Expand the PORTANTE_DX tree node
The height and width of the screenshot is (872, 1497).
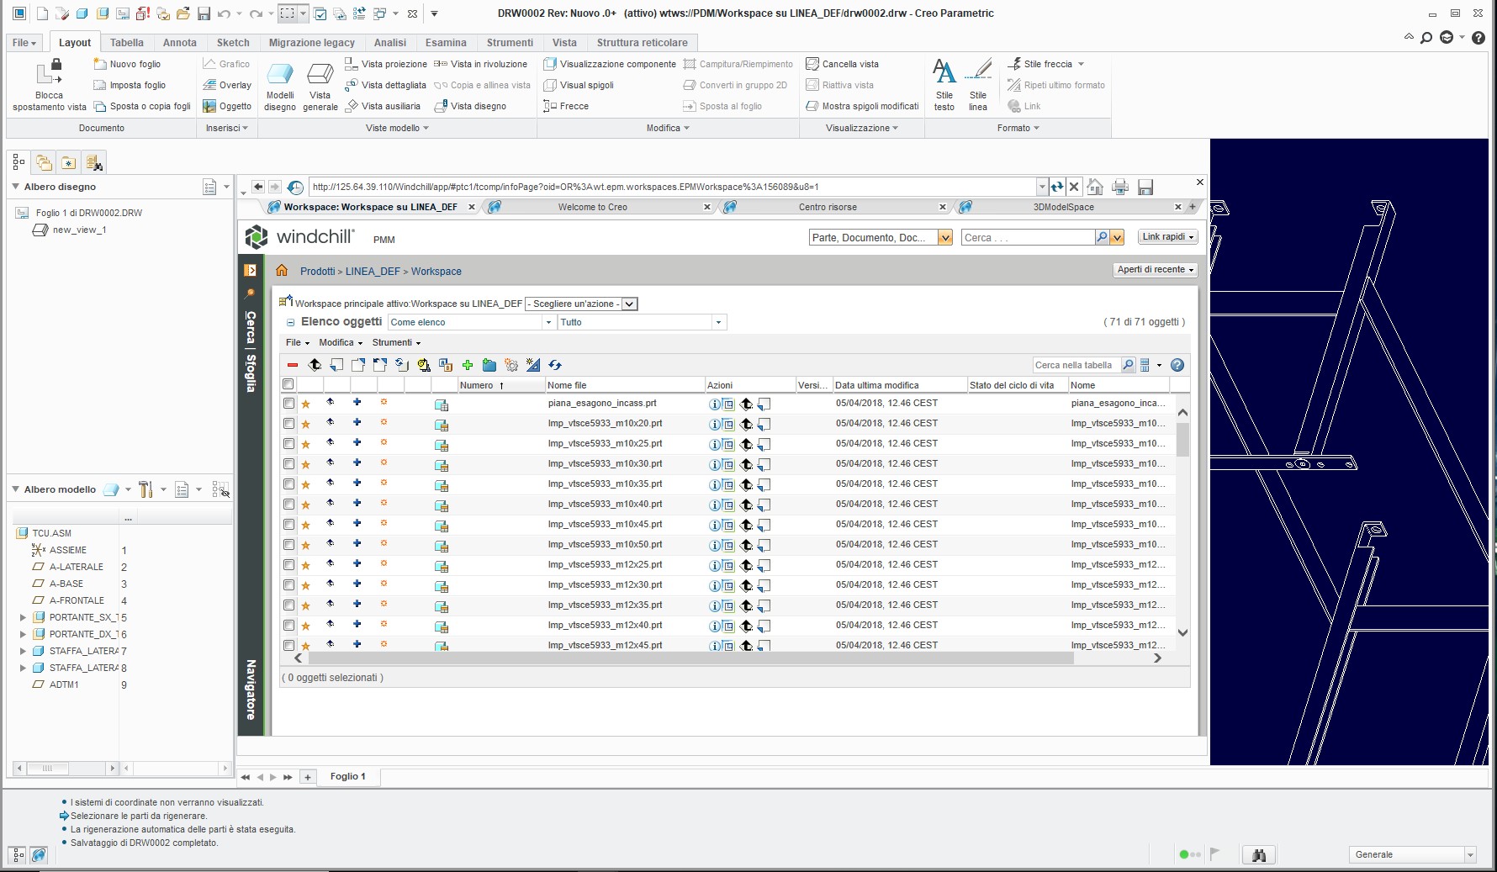23,634
